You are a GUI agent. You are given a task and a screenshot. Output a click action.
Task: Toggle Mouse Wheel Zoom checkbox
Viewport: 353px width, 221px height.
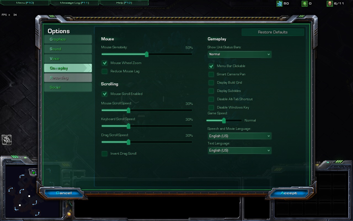coord(105,63)
